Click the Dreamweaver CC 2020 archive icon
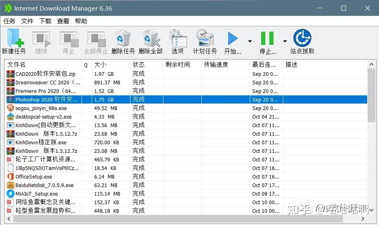Image resolution: width=379 pixels, height=225 pixels. tap(11, 82)
